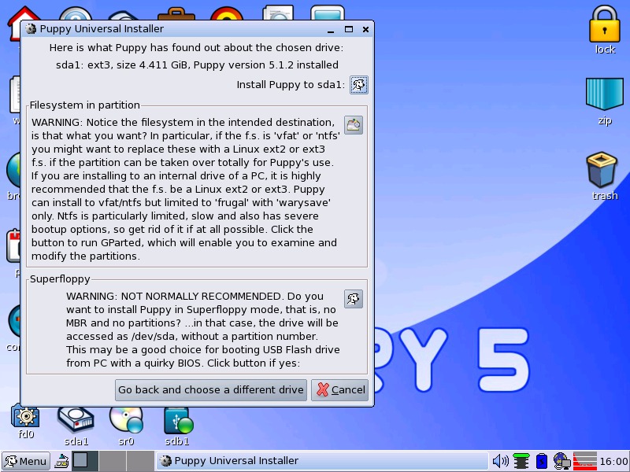The width and height of the screenshot is (630, 472).
Task: Cancel the Puppy Universal Installer
Action: (340, 390)
